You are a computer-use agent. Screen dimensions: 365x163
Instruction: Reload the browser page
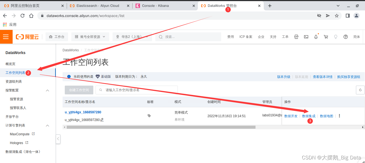(23, 16)
